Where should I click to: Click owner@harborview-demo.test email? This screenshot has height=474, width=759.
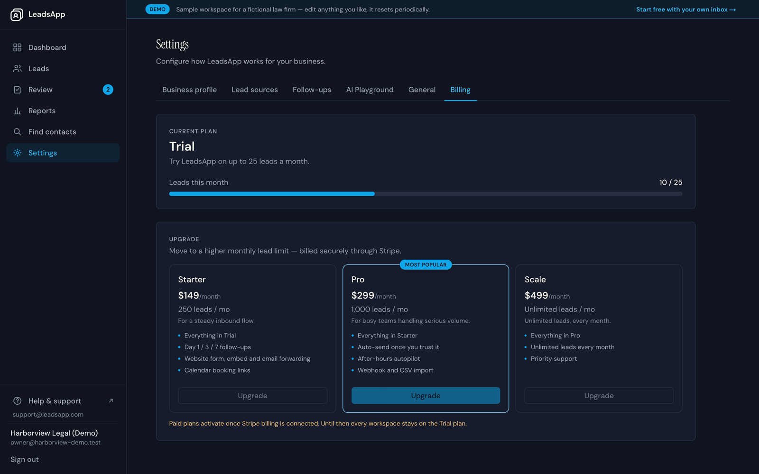point(56,443)
